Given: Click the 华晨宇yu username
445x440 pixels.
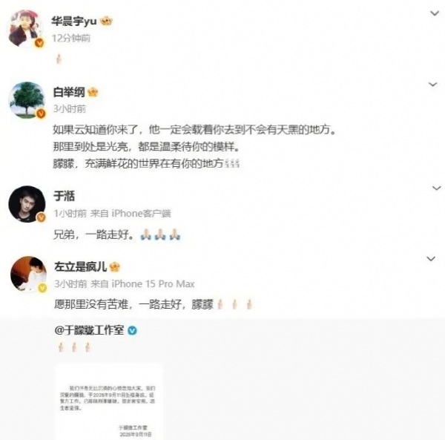Looking at the screenshot, I should point(74,21).
